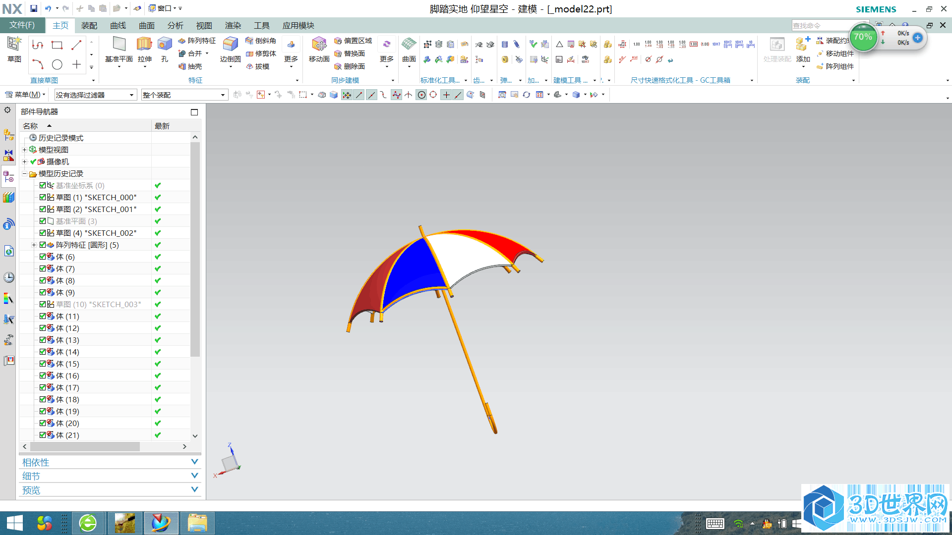
Task: Switch to the 渲染 ribbon tab
Action: 233,25
